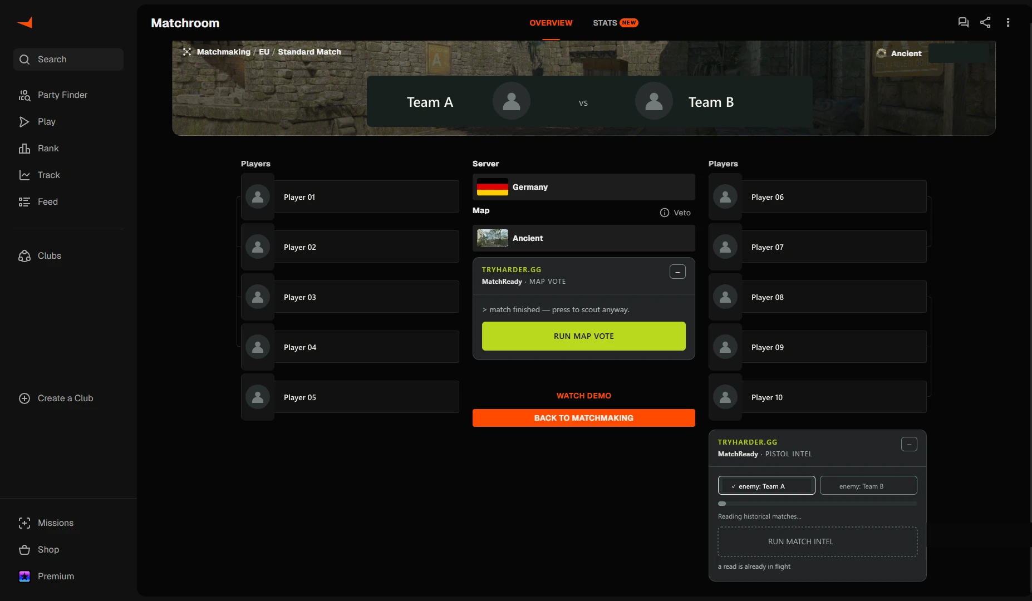Image resolution: width=1032 pixels, height=601 pixels.
Task: Open the Shop
Action: (x=68, y=549)
